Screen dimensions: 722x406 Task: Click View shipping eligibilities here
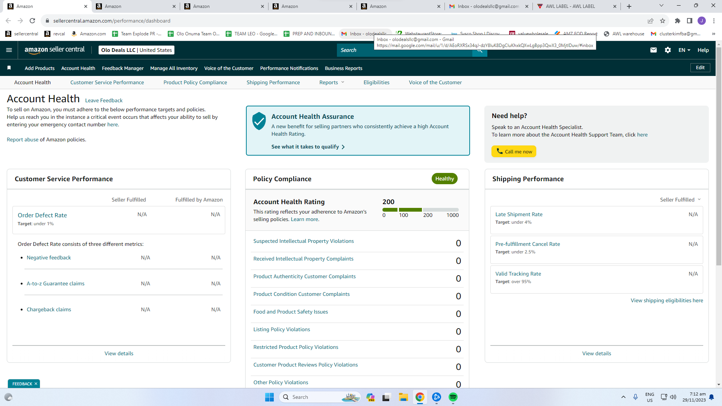(667, 300)
